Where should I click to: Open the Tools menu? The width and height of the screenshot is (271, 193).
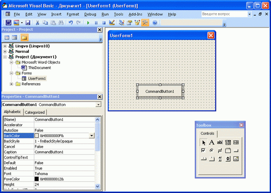click(x=118, y=14)
